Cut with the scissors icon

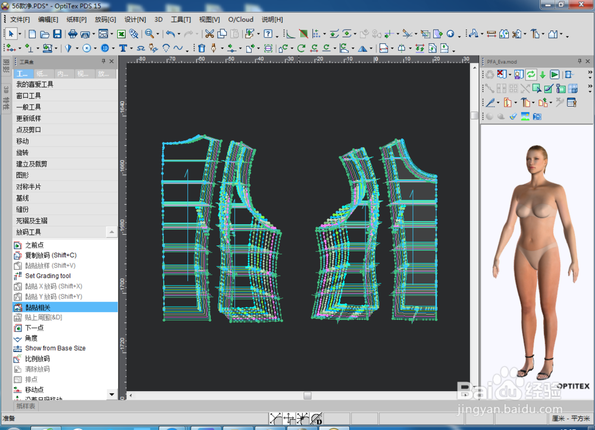[209, 34]
